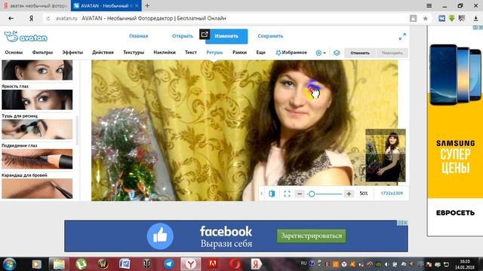Viewport: 483px width, 271px height.
Task: Open the Действия tab
Action: [103, 53]
